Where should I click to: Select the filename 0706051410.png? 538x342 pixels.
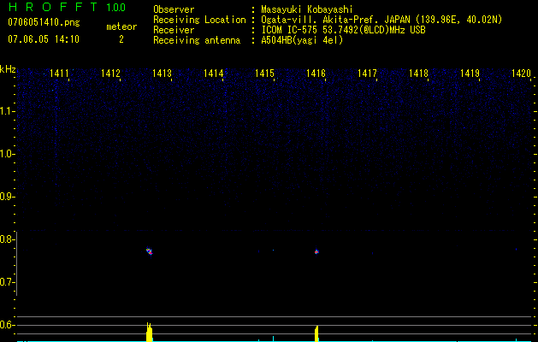pos(44,23)
